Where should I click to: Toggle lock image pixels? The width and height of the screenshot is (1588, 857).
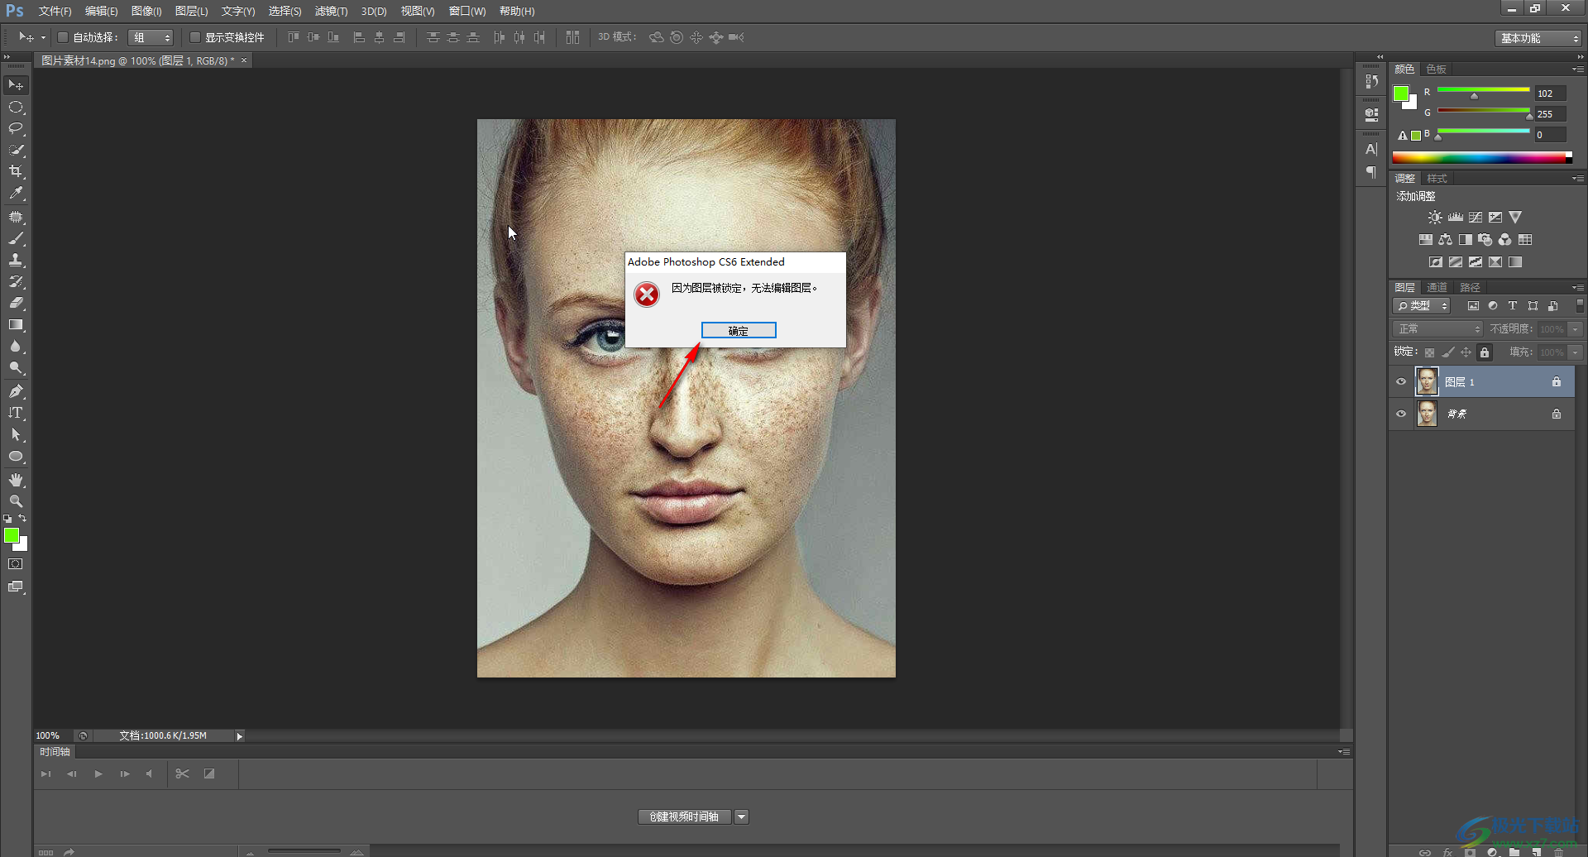pyautogui.click(x=1448, y=352)
